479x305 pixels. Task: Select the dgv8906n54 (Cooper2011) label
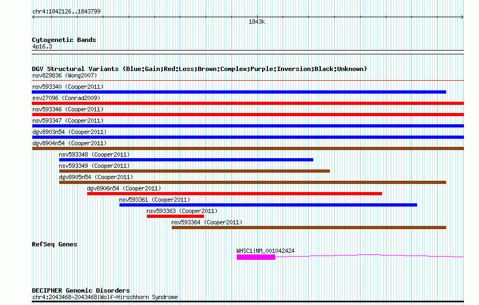pos(124,188)
